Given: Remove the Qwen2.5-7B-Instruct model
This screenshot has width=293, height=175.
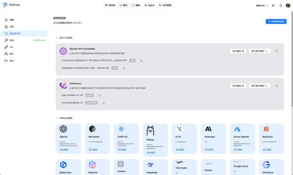Looking at the screenshot, I should 141,61.
